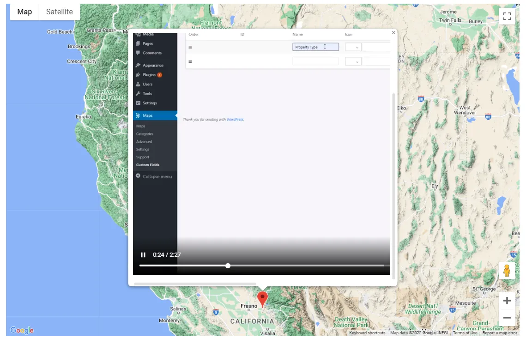Switch to Satellite view tab
This screenshot has width=526, height=344.
click(x=60, y=12)
